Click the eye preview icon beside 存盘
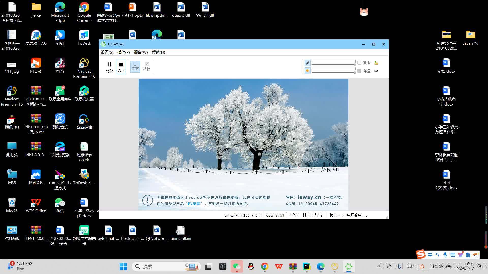This screenshot has width=488, height=274. coord(376,71)
